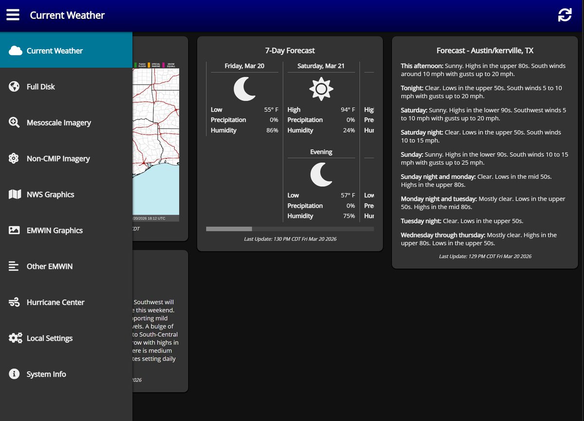The height and width of the screenshot is (421, 584).
Task: Click the Saturday daytime humidity value 24%
Action: [x=349, y=130]
